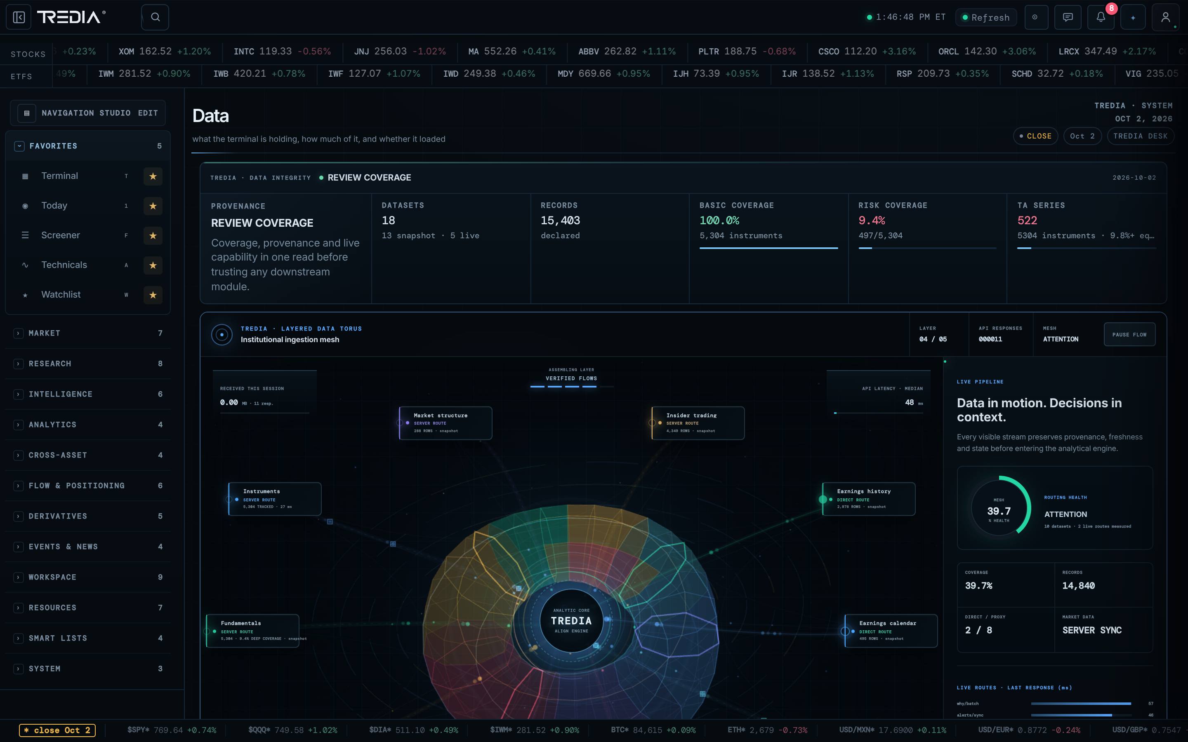The width and height of the screenshot is (1188, 742).
Task: Select the Earnings calendar node card
Action: click(891, 631)
